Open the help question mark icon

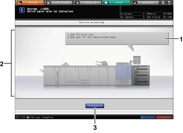click(x=169, y=2)
